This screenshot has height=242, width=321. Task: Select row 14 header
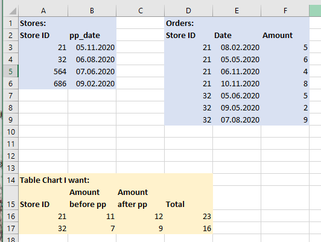coord(11,180)
